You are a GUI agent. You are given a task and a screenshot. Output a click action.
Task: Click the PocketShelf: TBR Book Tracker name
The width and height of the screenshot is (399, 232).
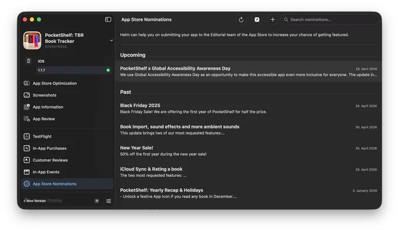(65, 38)
